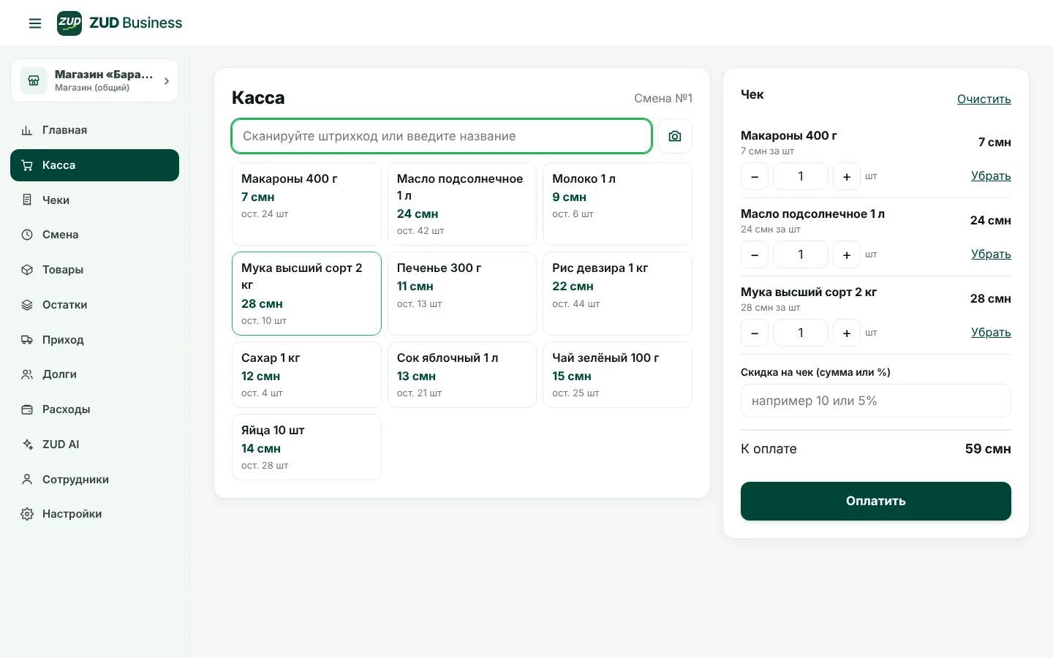Add the Молоко 1 л product card
1053x658 pixels.
point(617,204)
